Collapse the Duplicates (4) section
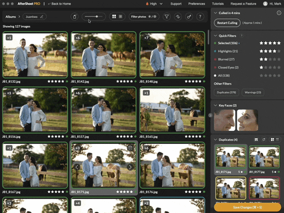The height and width of the screenshot is (213, 284). [215, 140]
